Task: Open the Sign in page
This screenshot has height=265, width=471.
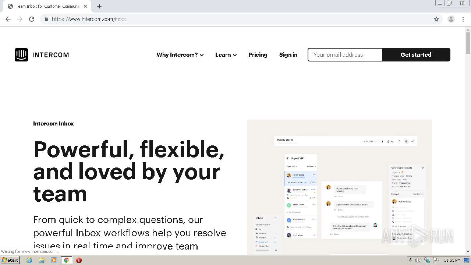Action: click(288, 55)
